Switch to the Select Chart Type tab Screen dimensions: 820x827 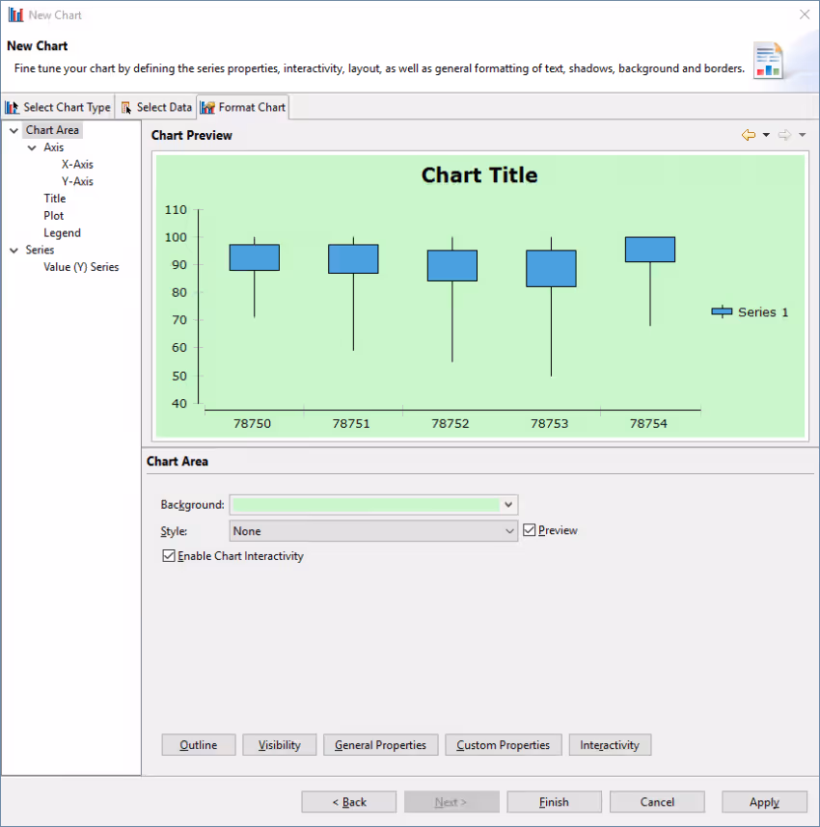58,107
